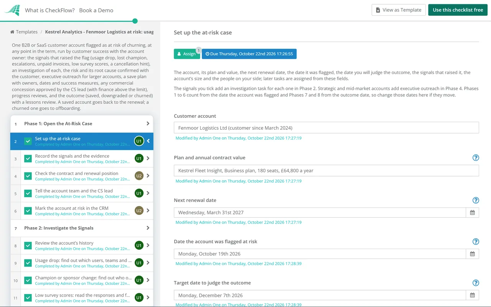Click the Due Thursday, October 22nd button
This screenshot has height=307, width=491.
coord(249,54)
